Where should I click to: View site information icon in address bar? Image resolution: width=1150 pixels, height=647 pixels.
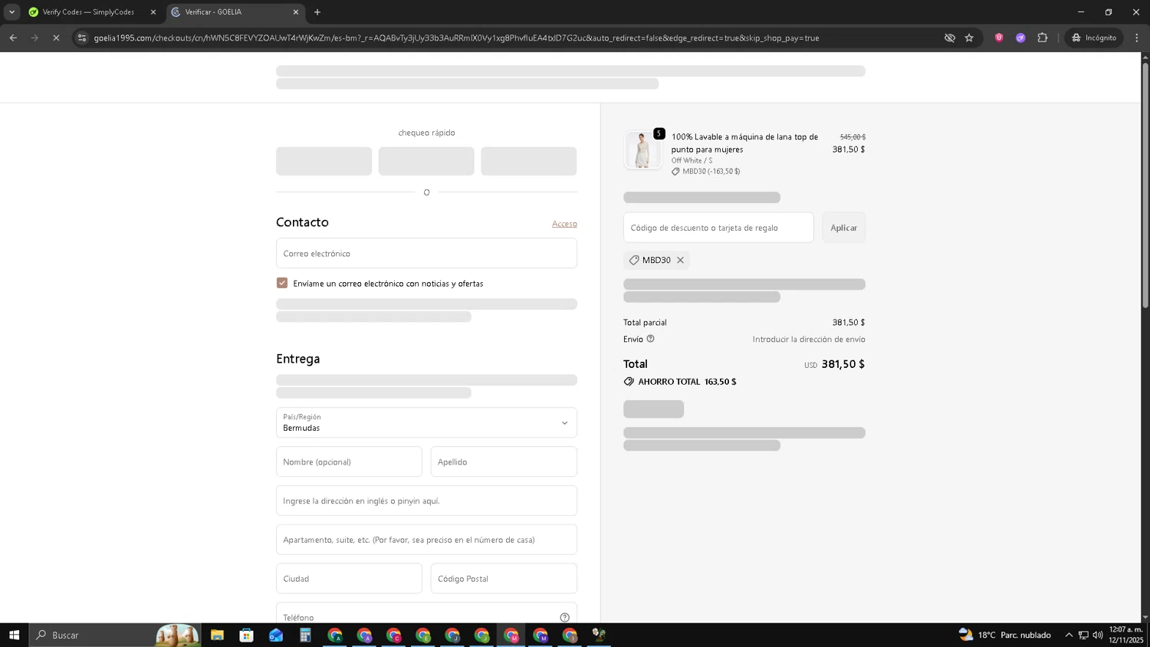point(82,38)
